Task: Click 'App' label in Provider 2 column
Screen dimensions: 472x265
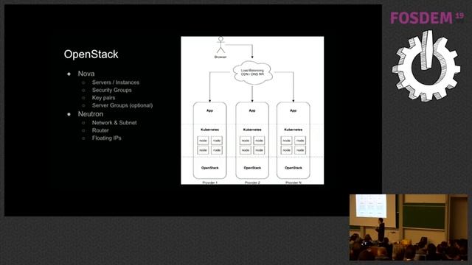Action: pyautogui.click(x=252, y=110)
